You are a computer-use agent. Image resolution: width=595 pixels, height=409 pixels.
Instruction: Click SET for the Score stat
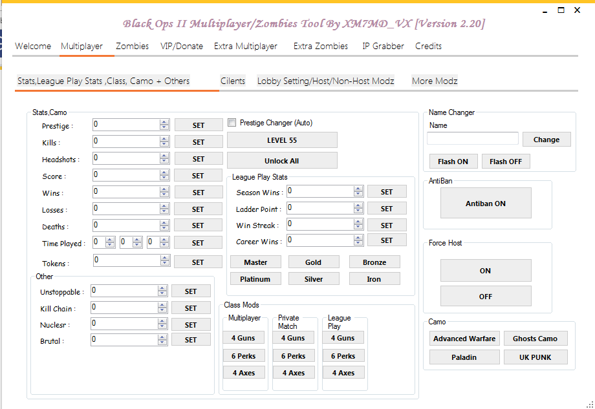[x=199, y=176]
